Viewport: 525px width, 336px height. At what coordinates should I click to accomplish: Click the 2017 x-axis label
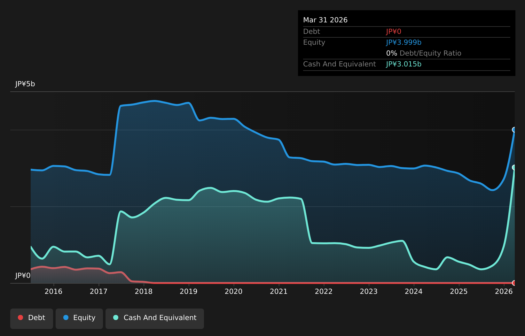point(98,291)
